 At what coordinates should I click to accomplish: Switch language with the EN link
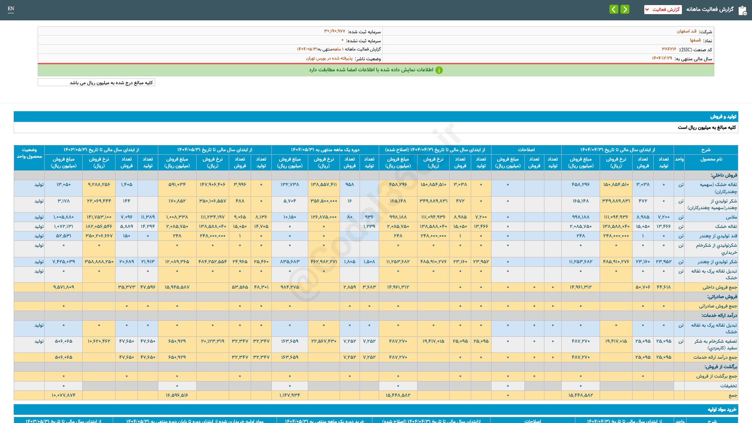(11, 9)
